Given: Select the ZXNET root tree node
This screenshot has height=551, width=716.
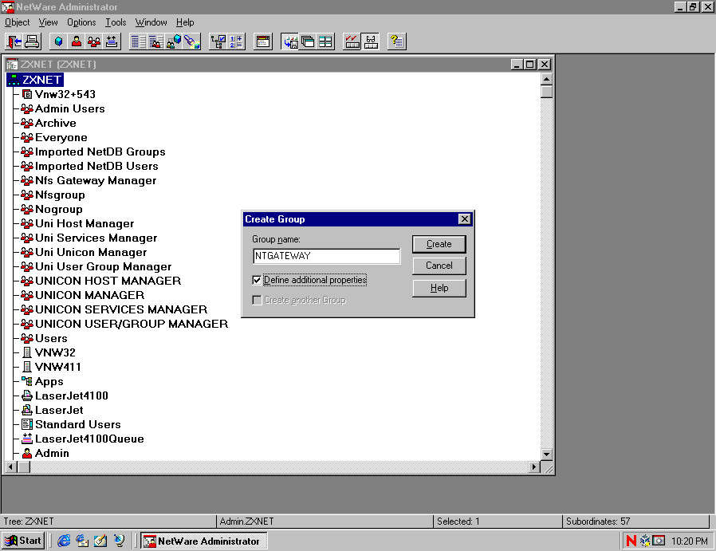Looking at the screenshot, I should click(x=35, y=80).
